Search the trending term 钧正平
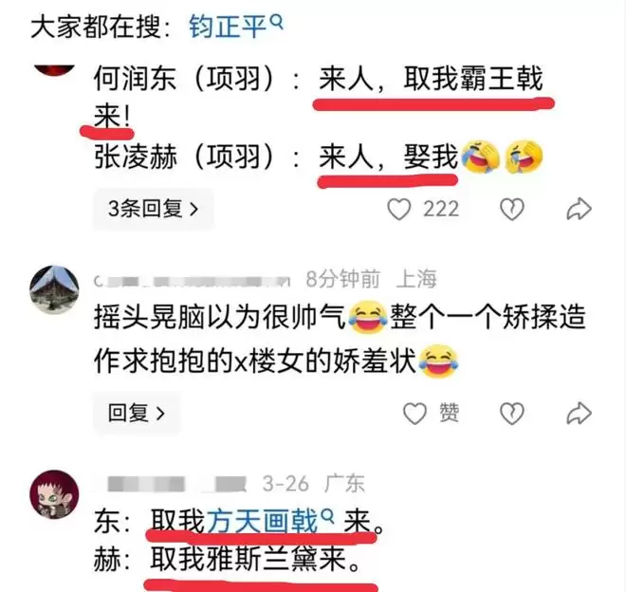The image size is (626, 592). [x=228, y=27]
